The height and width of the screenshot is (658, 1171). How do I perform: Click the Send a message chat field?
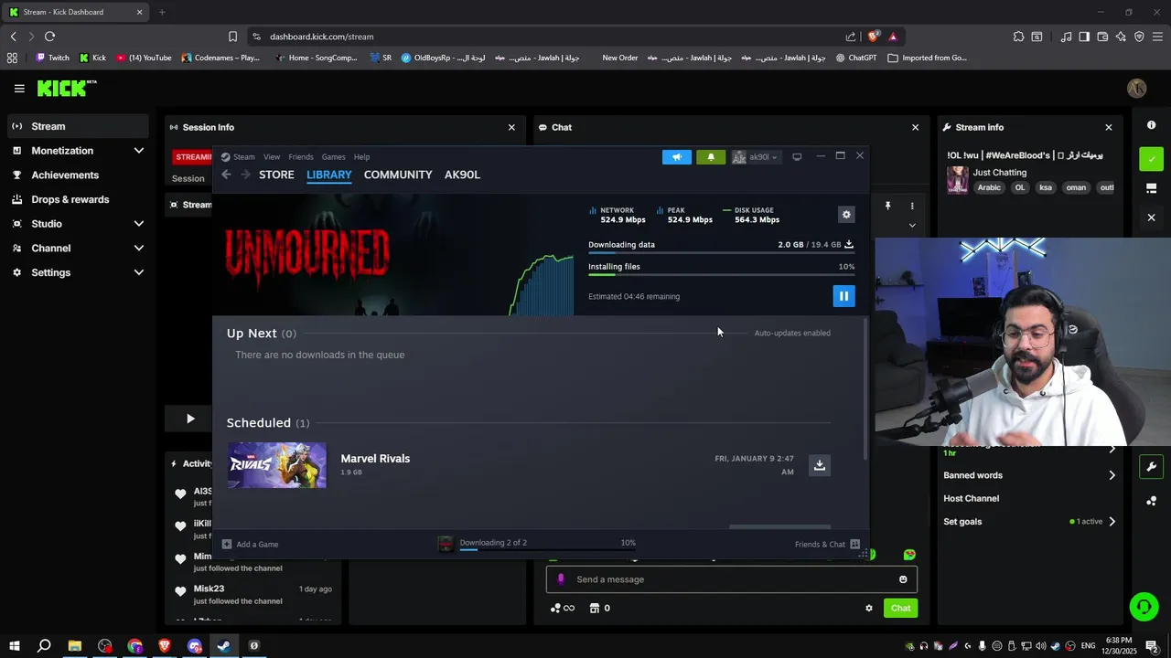pyautogui.click(x=732, y=579)
